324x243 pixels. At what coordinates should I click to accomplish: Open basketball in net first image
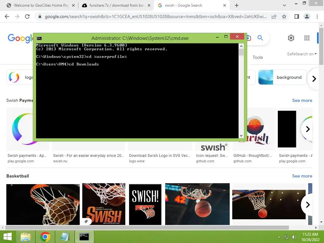point(43,204)
